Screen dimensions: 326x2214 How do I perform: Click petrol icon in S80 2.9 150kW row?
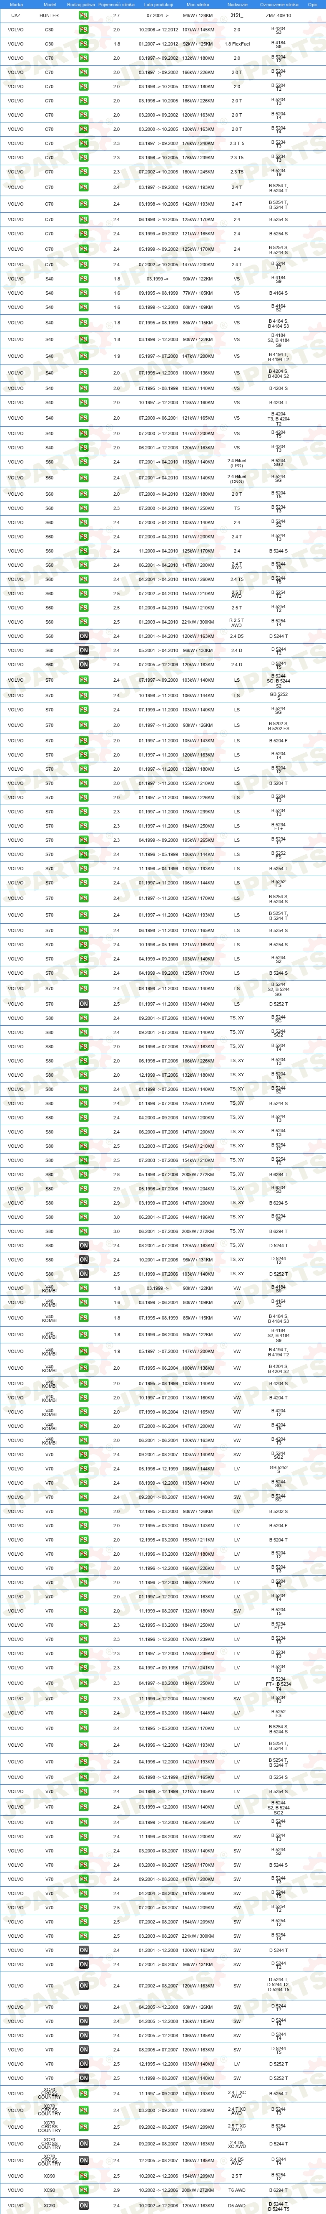pos(83,1189)
